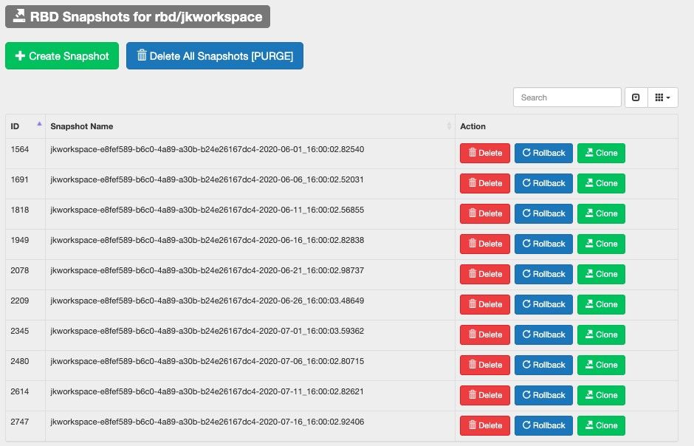Click the trash icon to delete snapshot 1818

tap(473, 213)
